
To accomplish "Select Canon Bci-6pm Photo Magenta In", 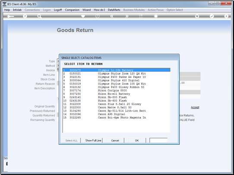I will point(117,118).
